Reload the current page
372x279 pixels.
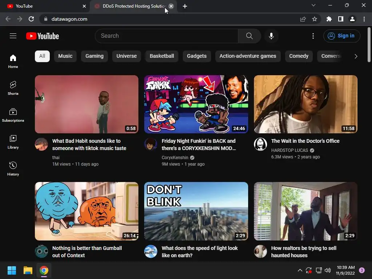pos(31,19)
